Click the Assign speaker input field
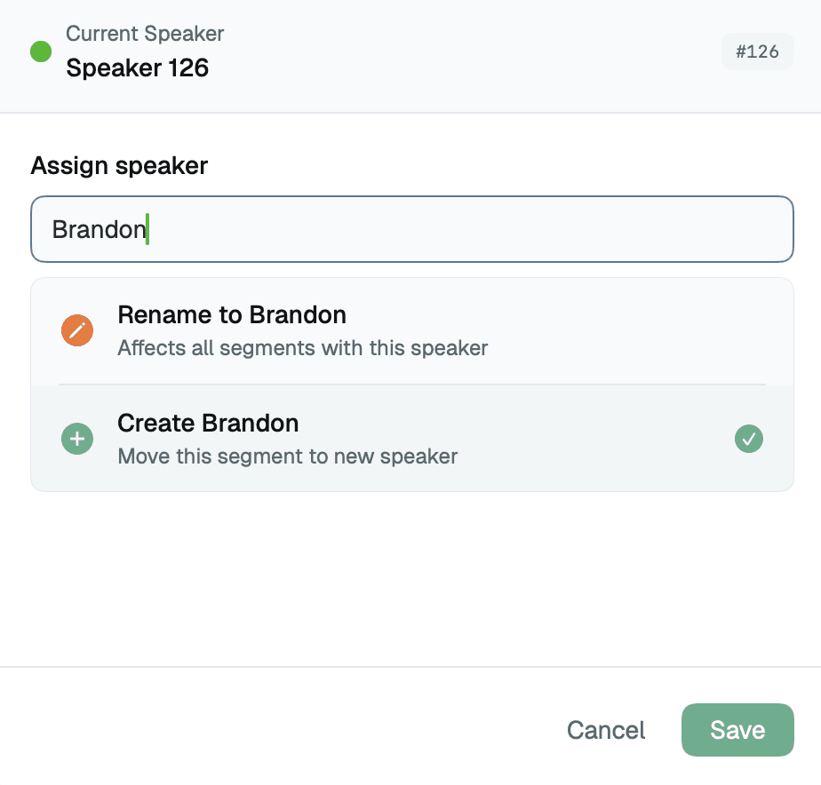Screen dimensions: 821x785 411,229
